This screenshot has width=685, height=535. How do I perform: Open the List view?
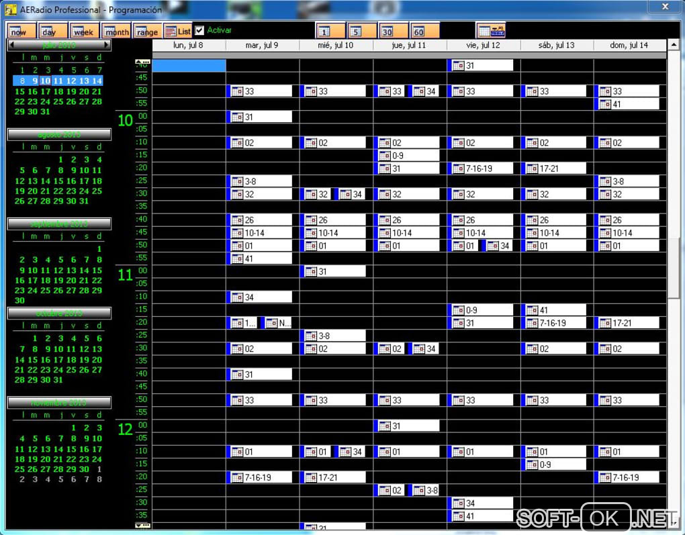178,31
